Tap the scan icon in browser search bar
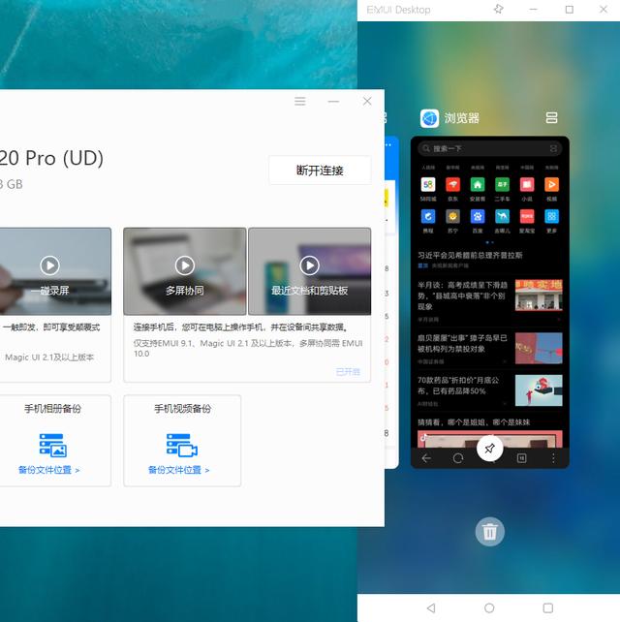 pos(553,148)
